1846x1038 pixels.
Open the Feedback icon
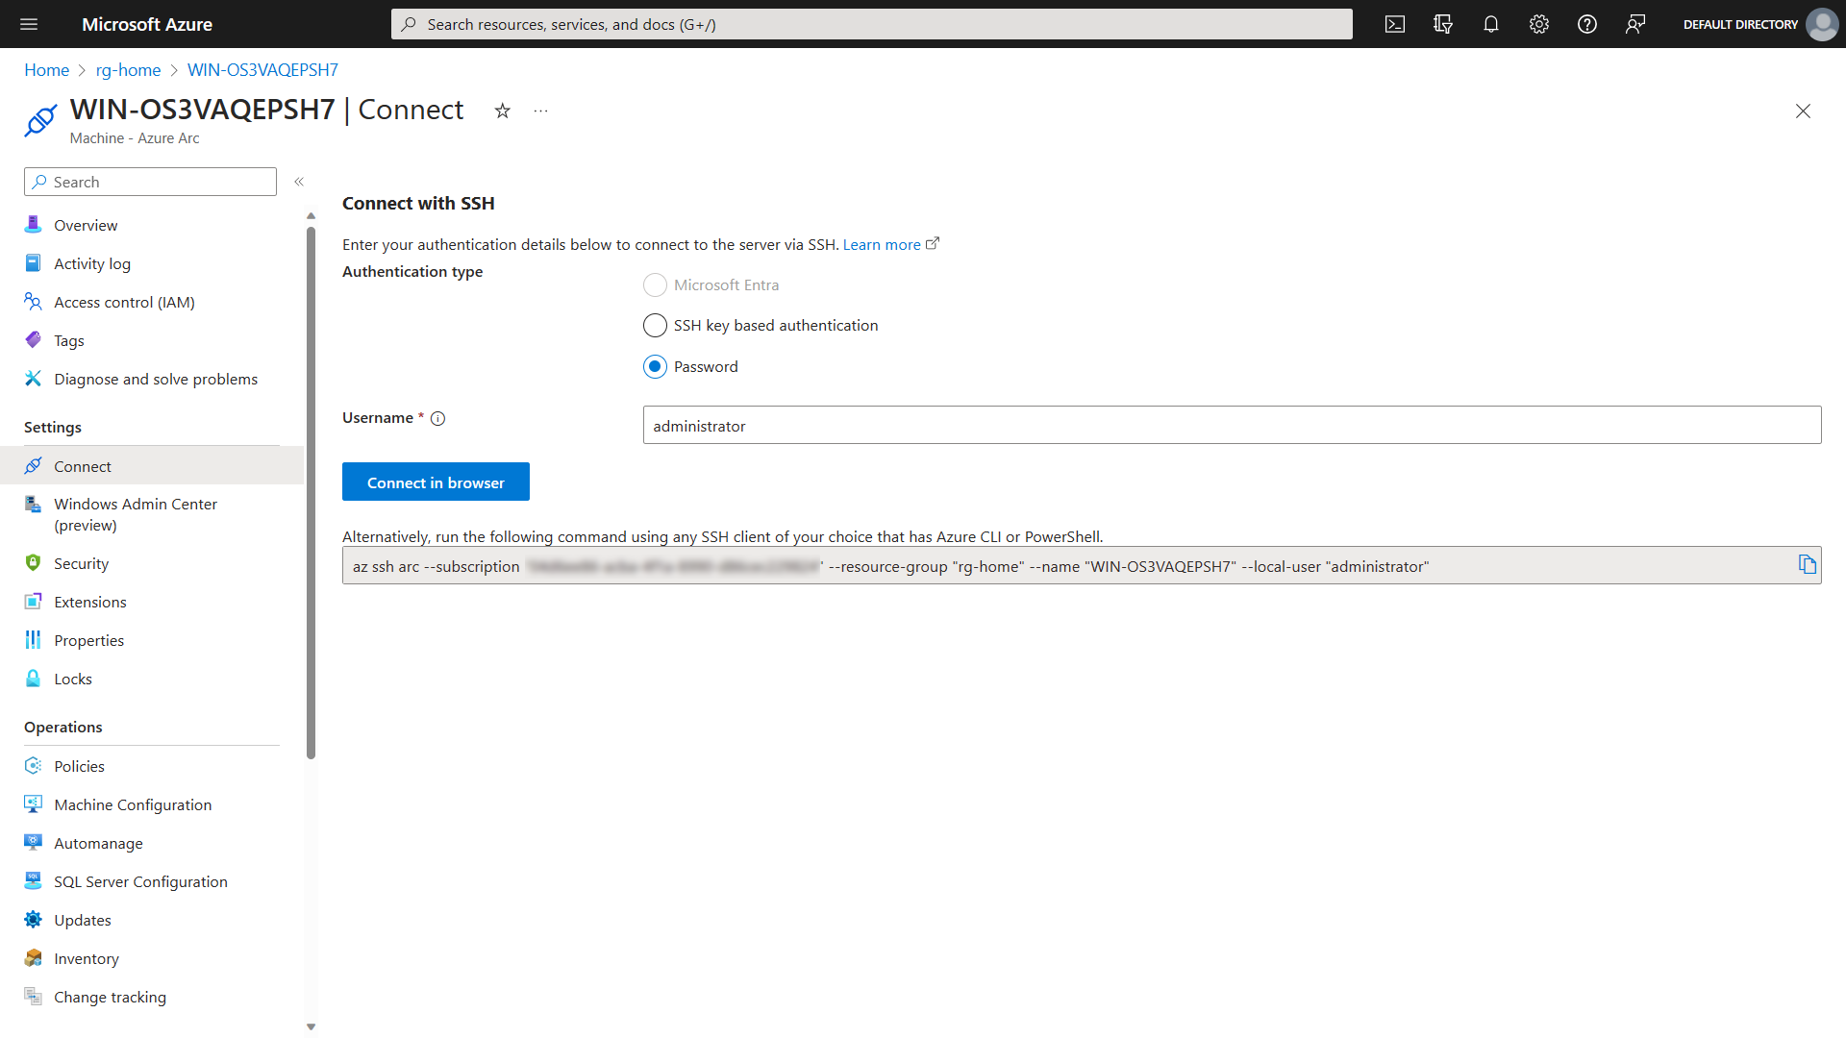pos(1635,24)
